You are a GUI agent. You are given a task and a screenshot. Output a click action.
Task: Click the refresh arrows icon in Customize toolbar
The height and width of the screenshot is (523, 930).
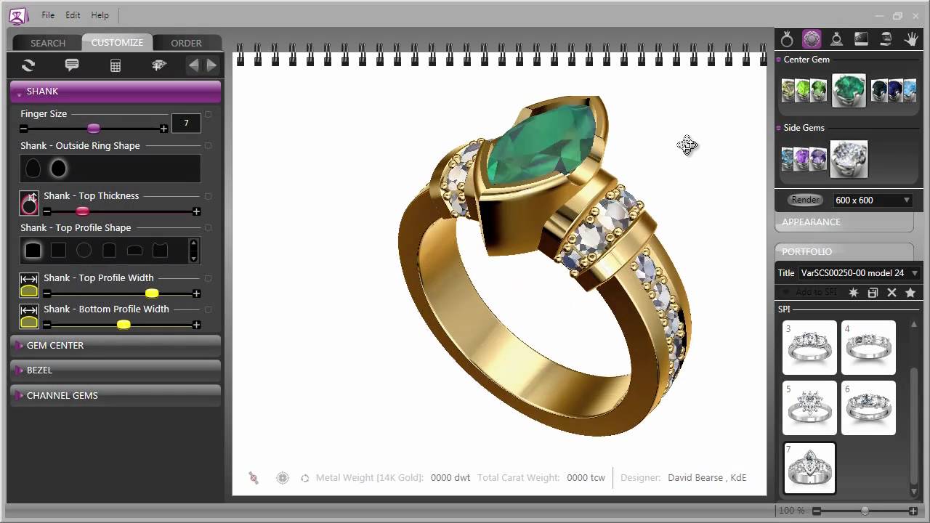tap(28, 65)
